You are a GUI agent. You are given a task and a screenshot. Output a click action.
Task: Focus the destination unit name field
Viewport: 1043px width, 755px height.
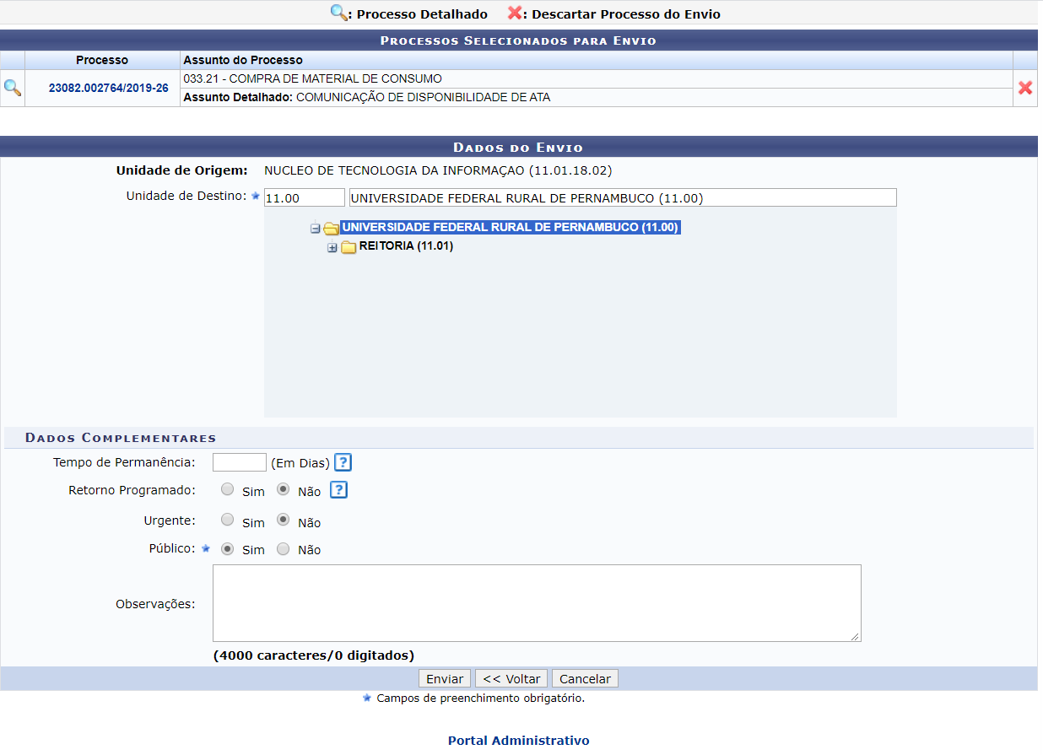[x=623, y=197]
